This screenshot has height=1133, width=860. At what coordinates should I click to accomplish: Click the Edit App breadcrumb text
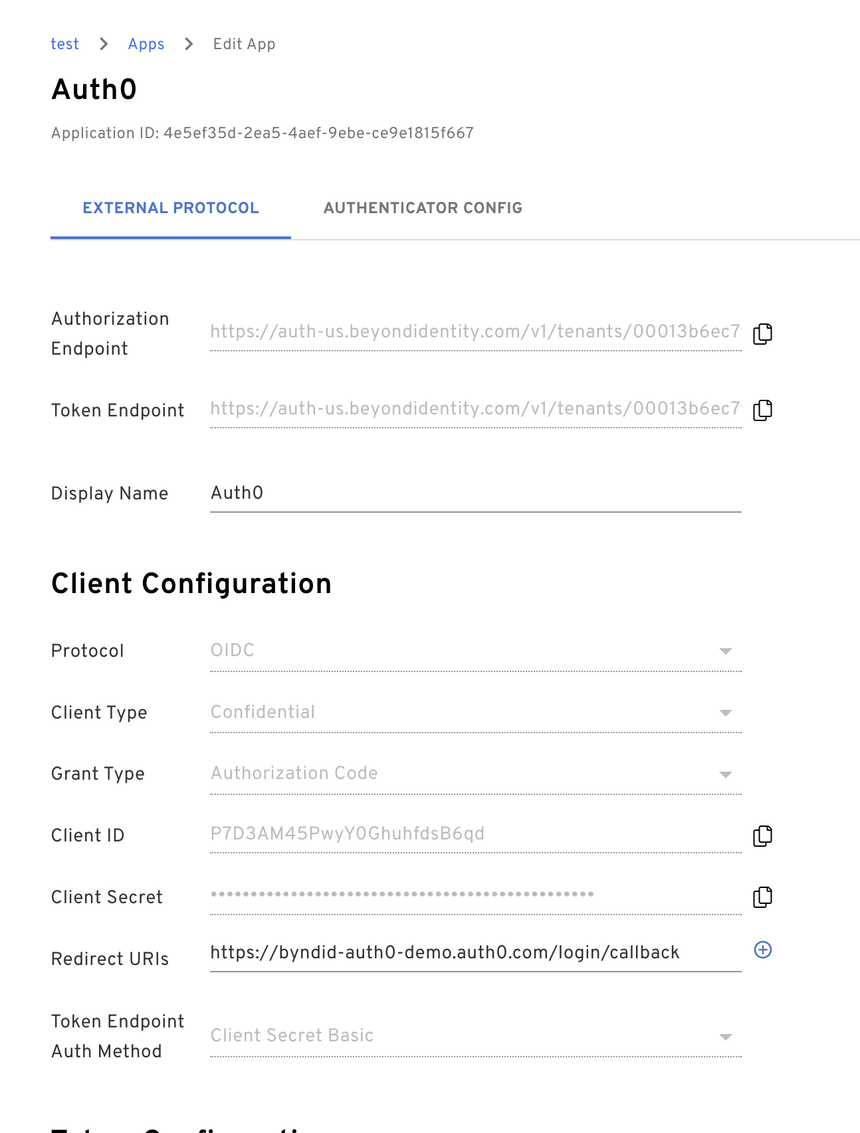point(244,44)
